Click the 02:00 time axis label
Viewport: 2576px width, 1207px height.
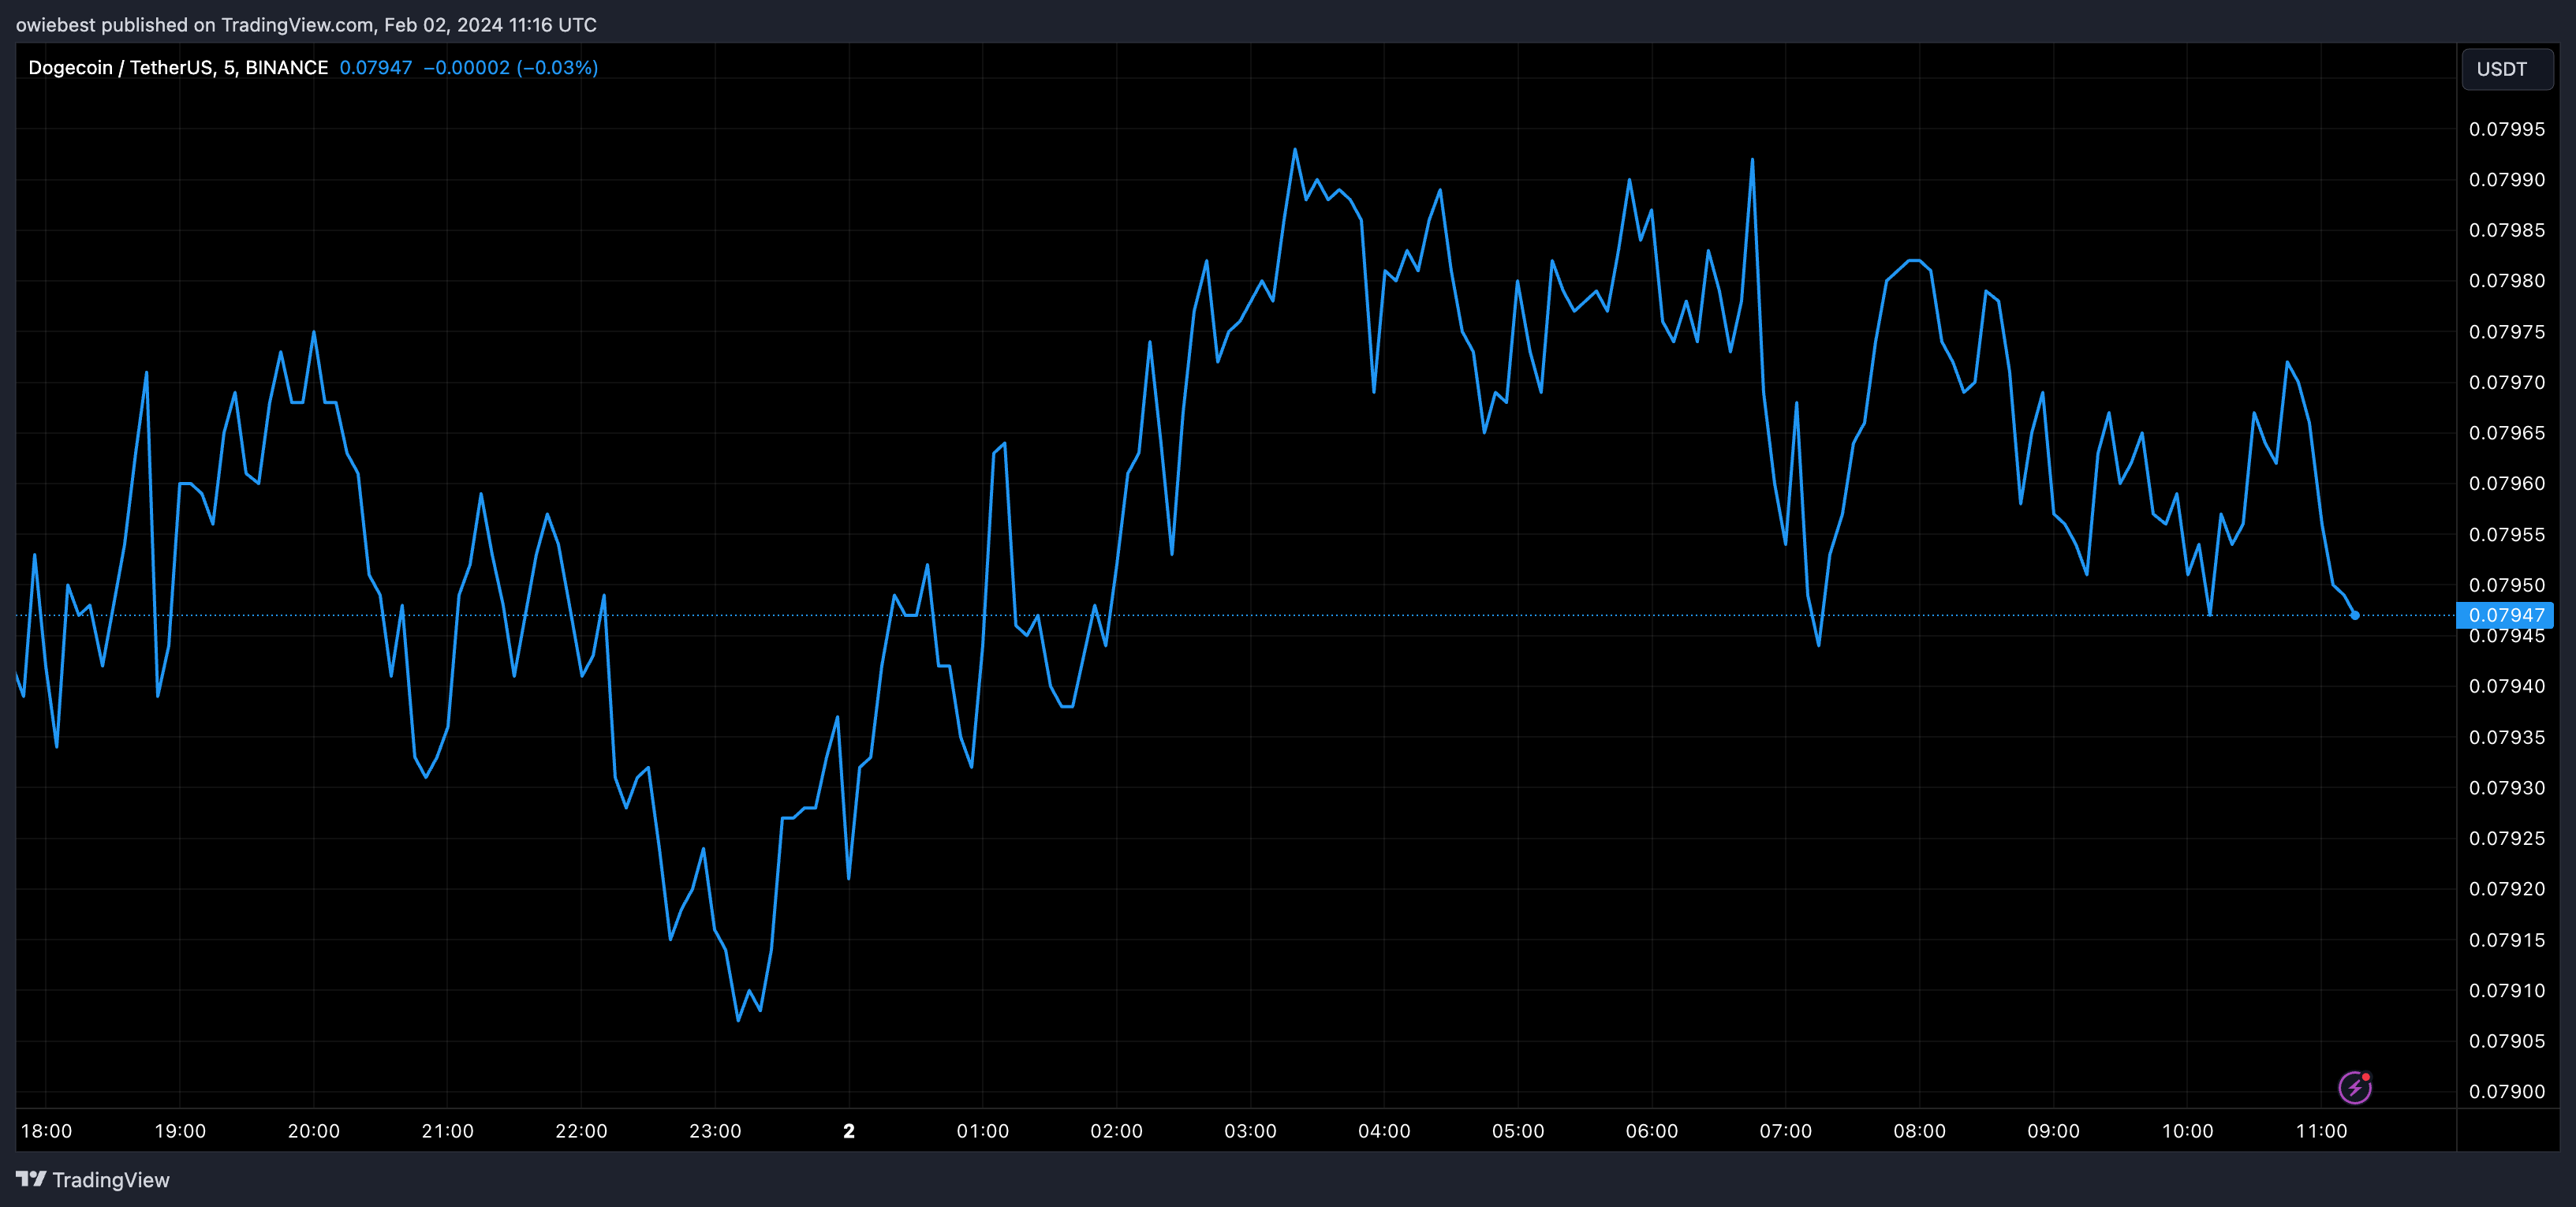click(x=1117, y=1131)
